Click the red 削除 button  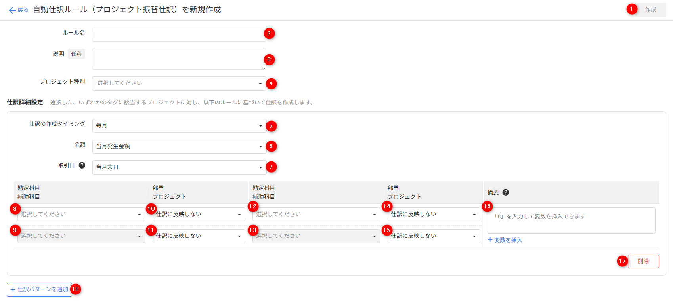tap(643, 261)
